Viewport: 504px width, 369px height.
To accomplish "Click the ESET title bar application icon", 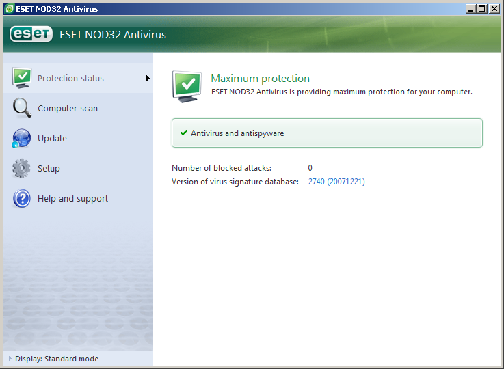I will point(10,9).
